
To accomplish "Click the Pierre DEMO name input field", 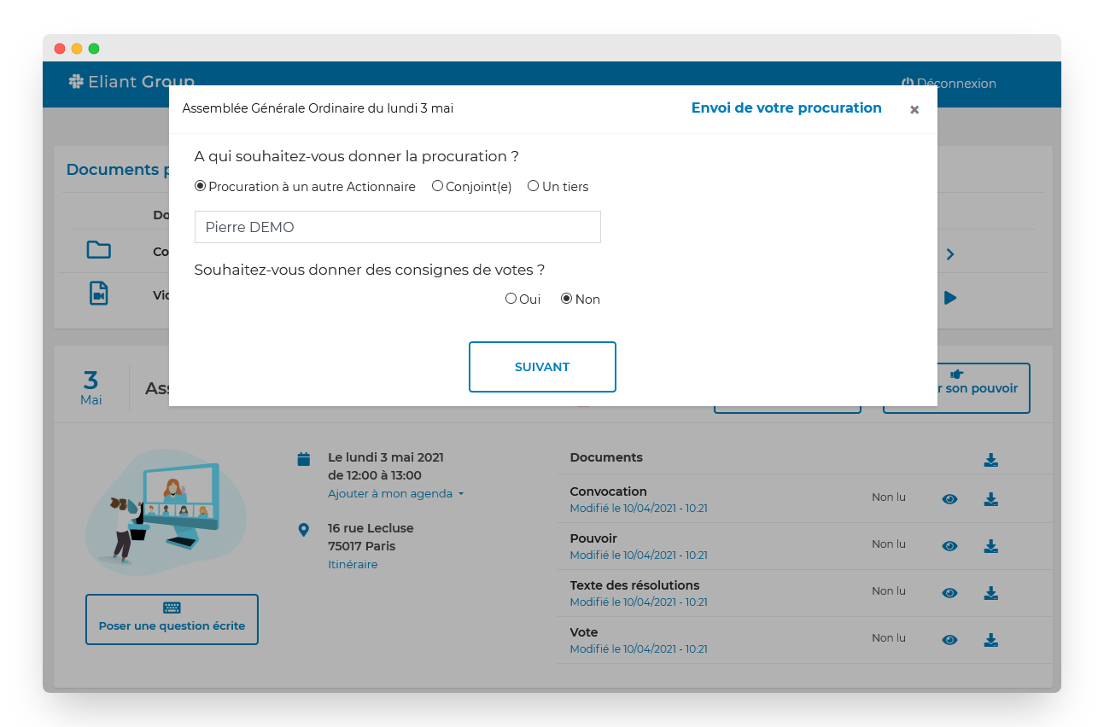I will (397, 227).
